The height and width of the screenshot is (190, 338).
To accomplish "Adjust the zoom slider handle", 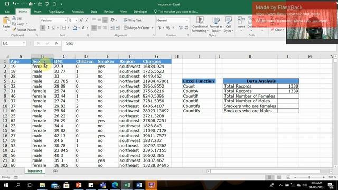I will pyautogui.click(x=309, y=177).
